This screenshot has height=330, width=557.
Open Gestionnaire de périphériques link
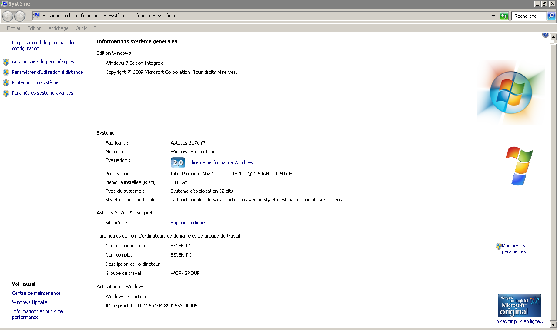pos(43,62)
